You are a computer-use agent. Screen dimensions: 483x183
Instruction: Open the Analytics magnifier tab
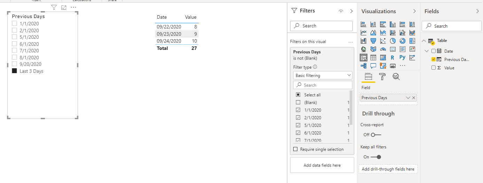(x=396, y=77)
